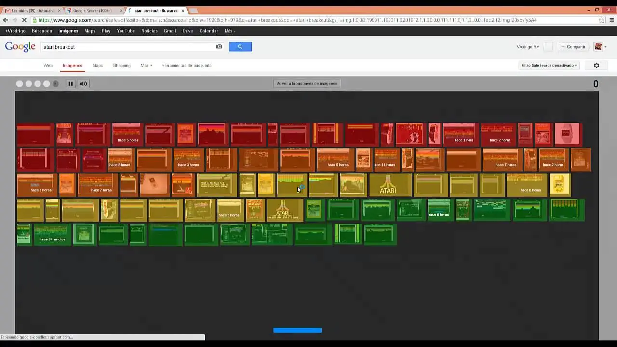Open Herramientas de búsqueda
617x347 pixels.
[187, 66]
